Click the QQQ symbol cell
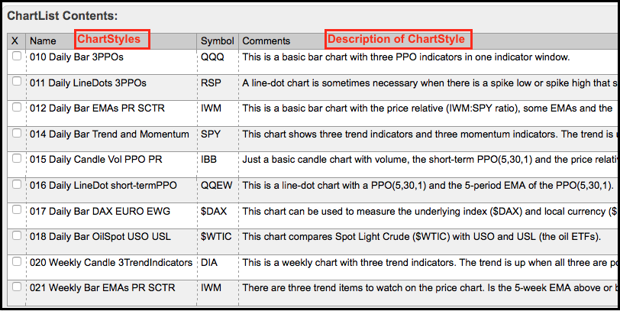 click(212, 57)
